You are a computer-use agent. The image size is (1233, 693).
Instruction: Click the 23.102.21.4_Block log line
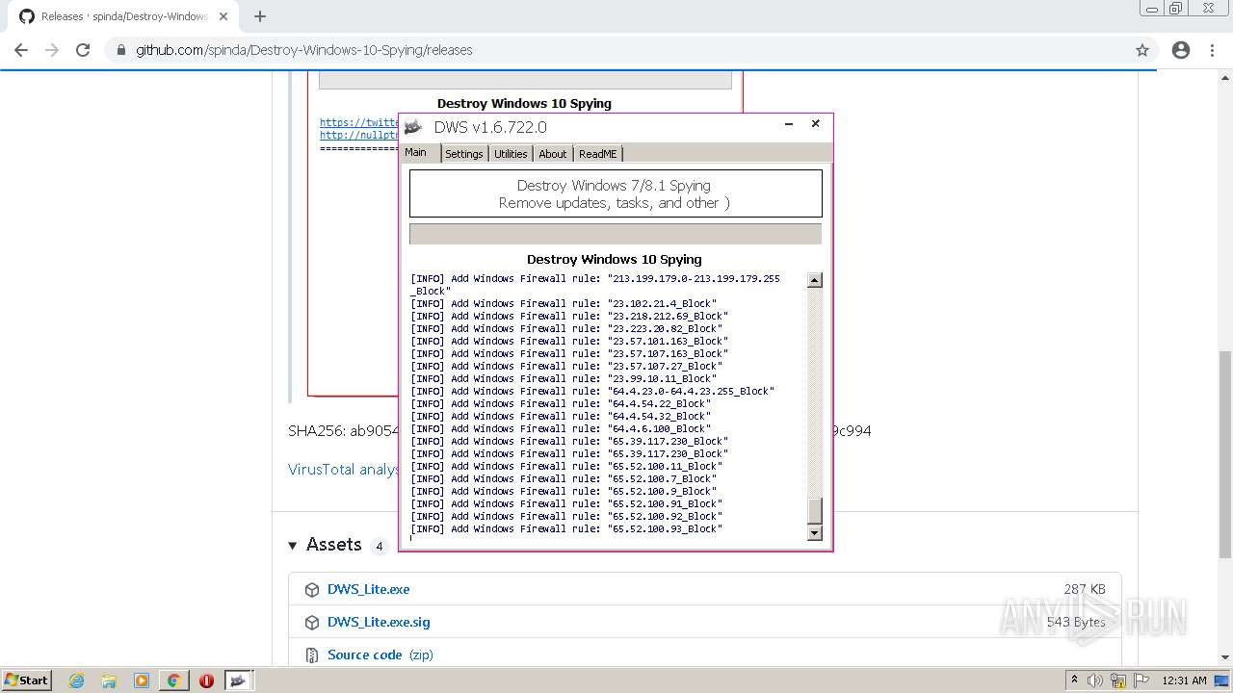click(x=564, y=303)
